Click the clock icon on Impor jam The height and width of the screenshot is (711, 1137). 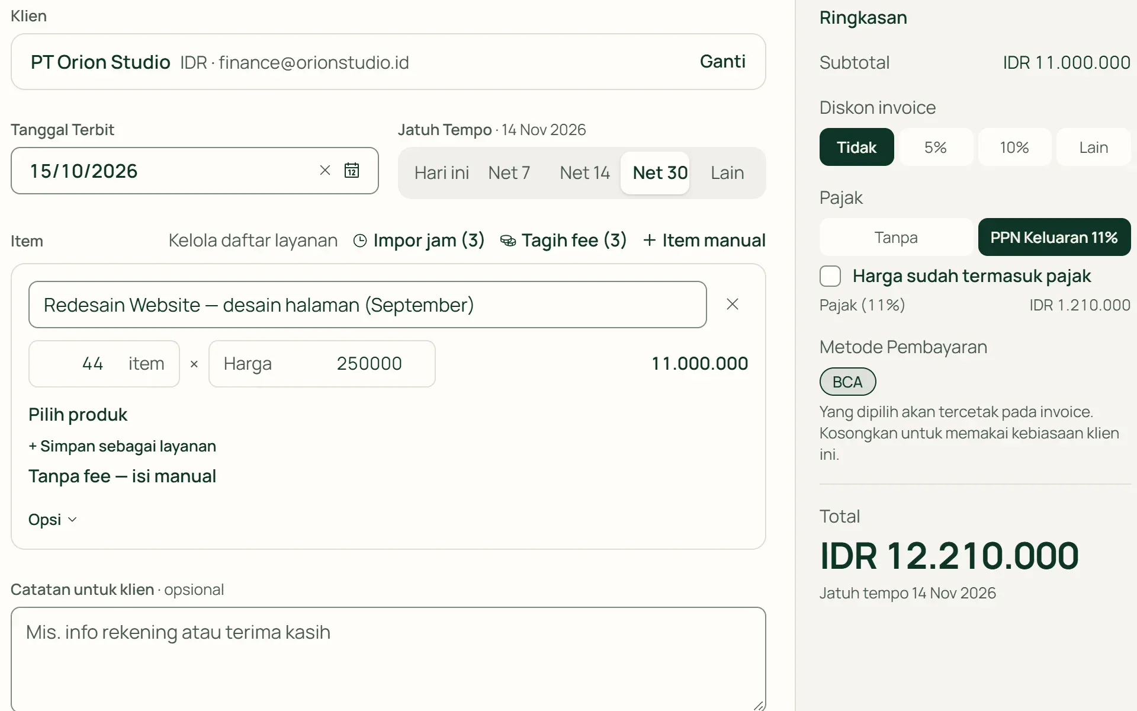click(x=360, y=241)
